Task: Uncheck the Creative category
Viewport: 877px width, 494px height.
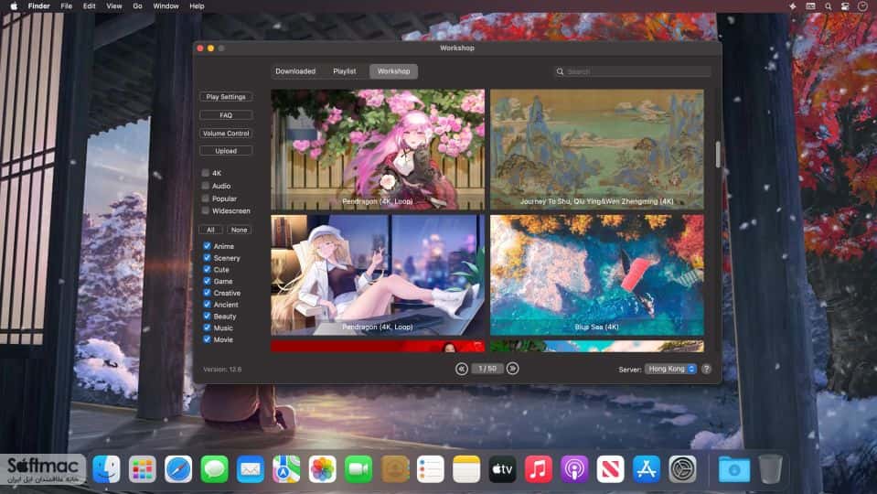Action: coord(207,293)
